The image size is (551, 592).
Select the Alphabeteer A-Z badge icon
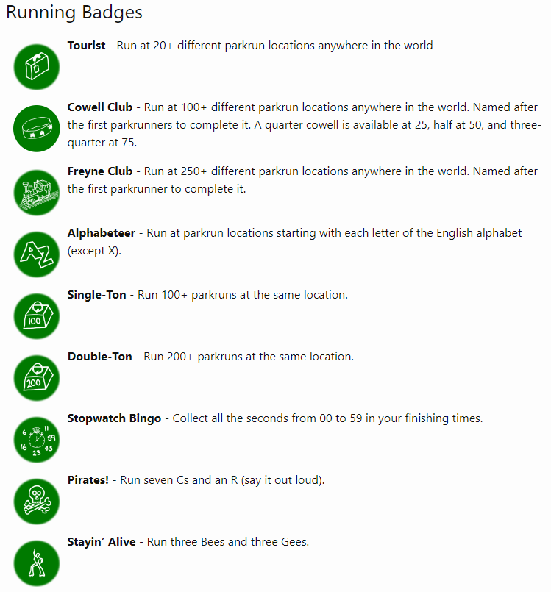(36, 254)
